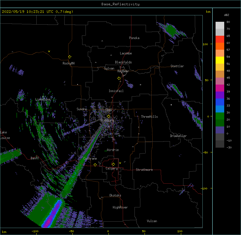
Task: Click the Ponoka city label
Action: (134, 38)
